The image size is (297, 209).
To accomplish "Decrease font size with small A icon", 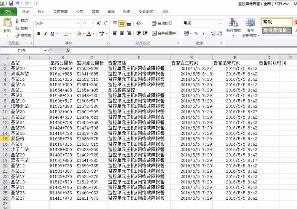I will click(105, 23).
